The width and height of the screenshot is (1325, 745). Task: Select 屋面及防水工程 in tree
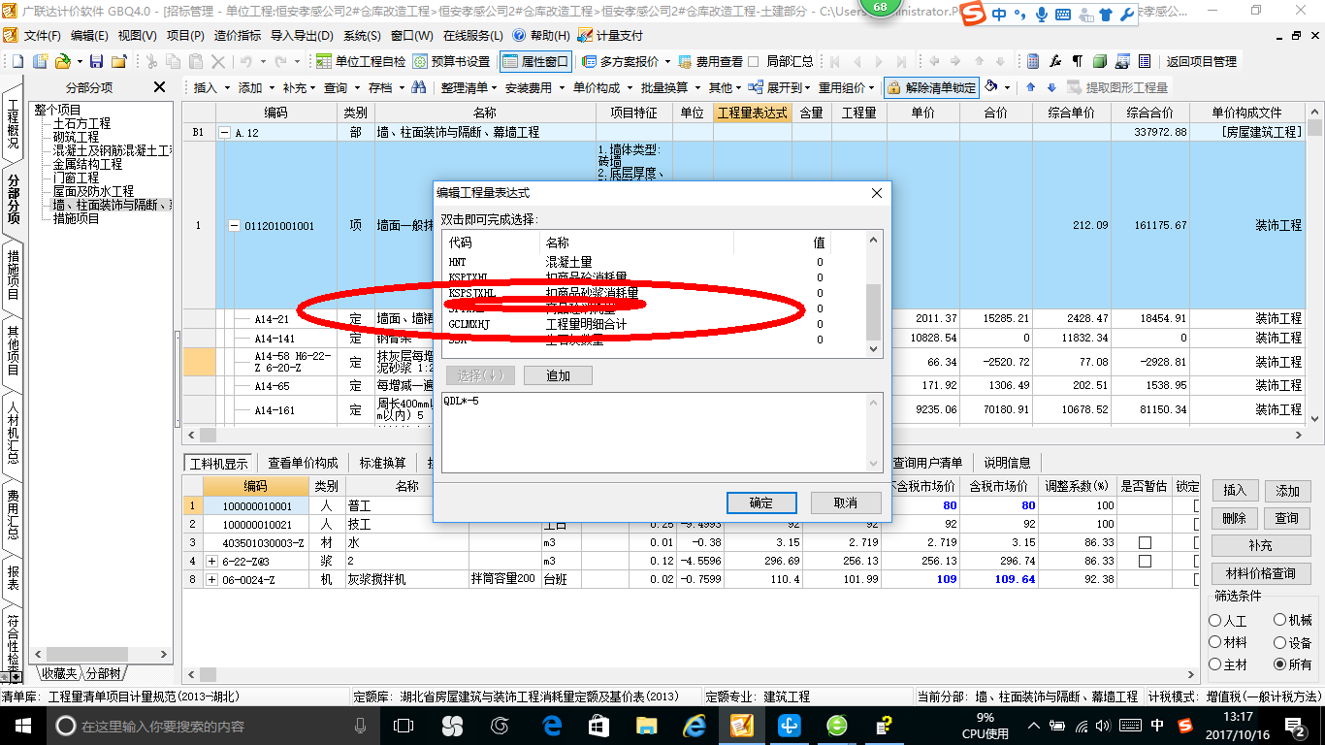[x=93, y=192]
